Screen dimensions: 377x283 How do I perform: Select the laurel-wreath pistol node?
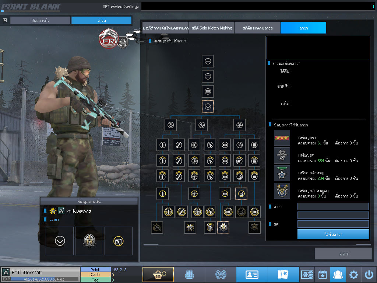[x=210, y=212]
